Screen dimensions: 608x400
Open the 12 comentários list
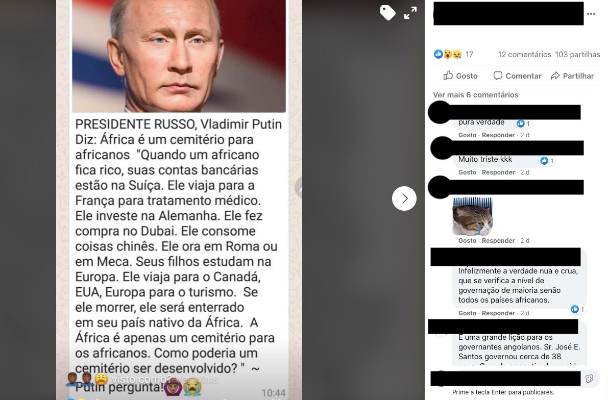coord(524,54)
